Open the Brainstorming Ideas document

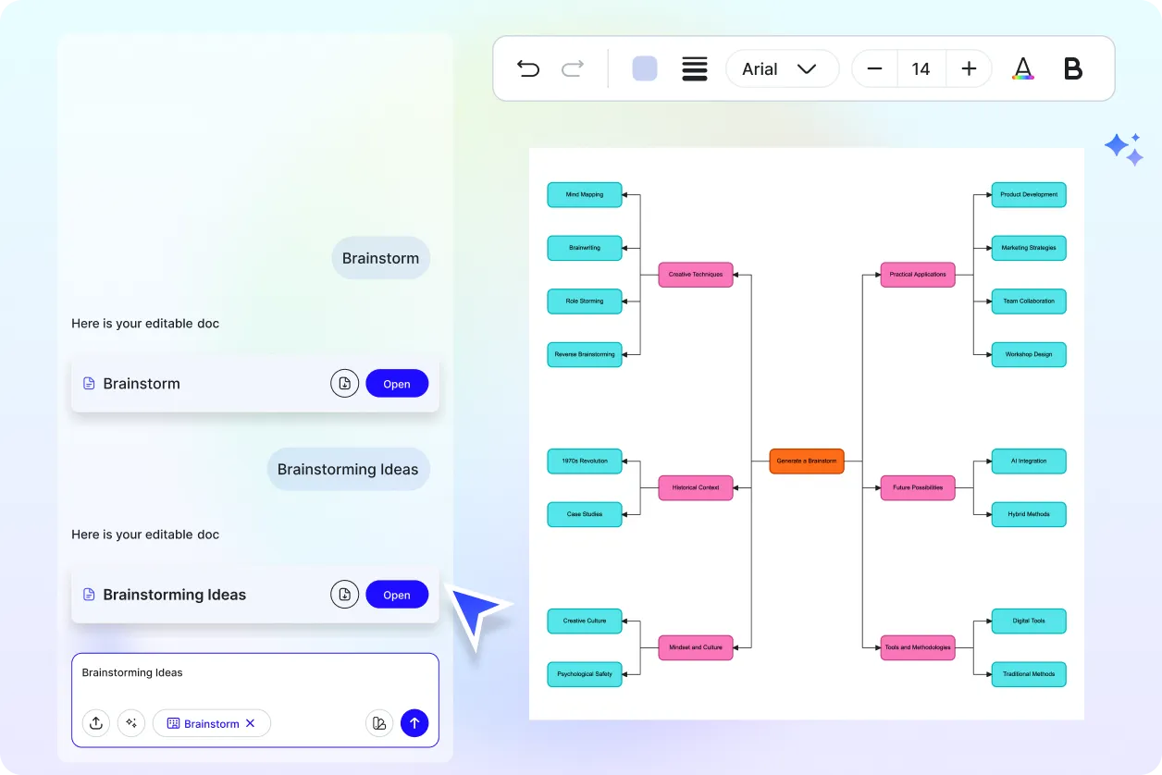pos(397,594)
